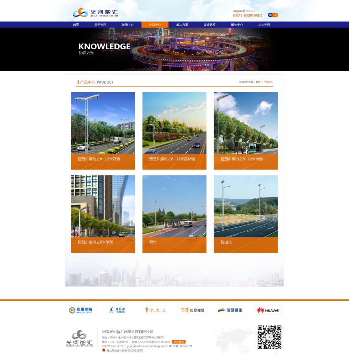This screenshot has height=356, width=349.
Task: Click the 首页 breadcrumb link
Action: [258, 82]
